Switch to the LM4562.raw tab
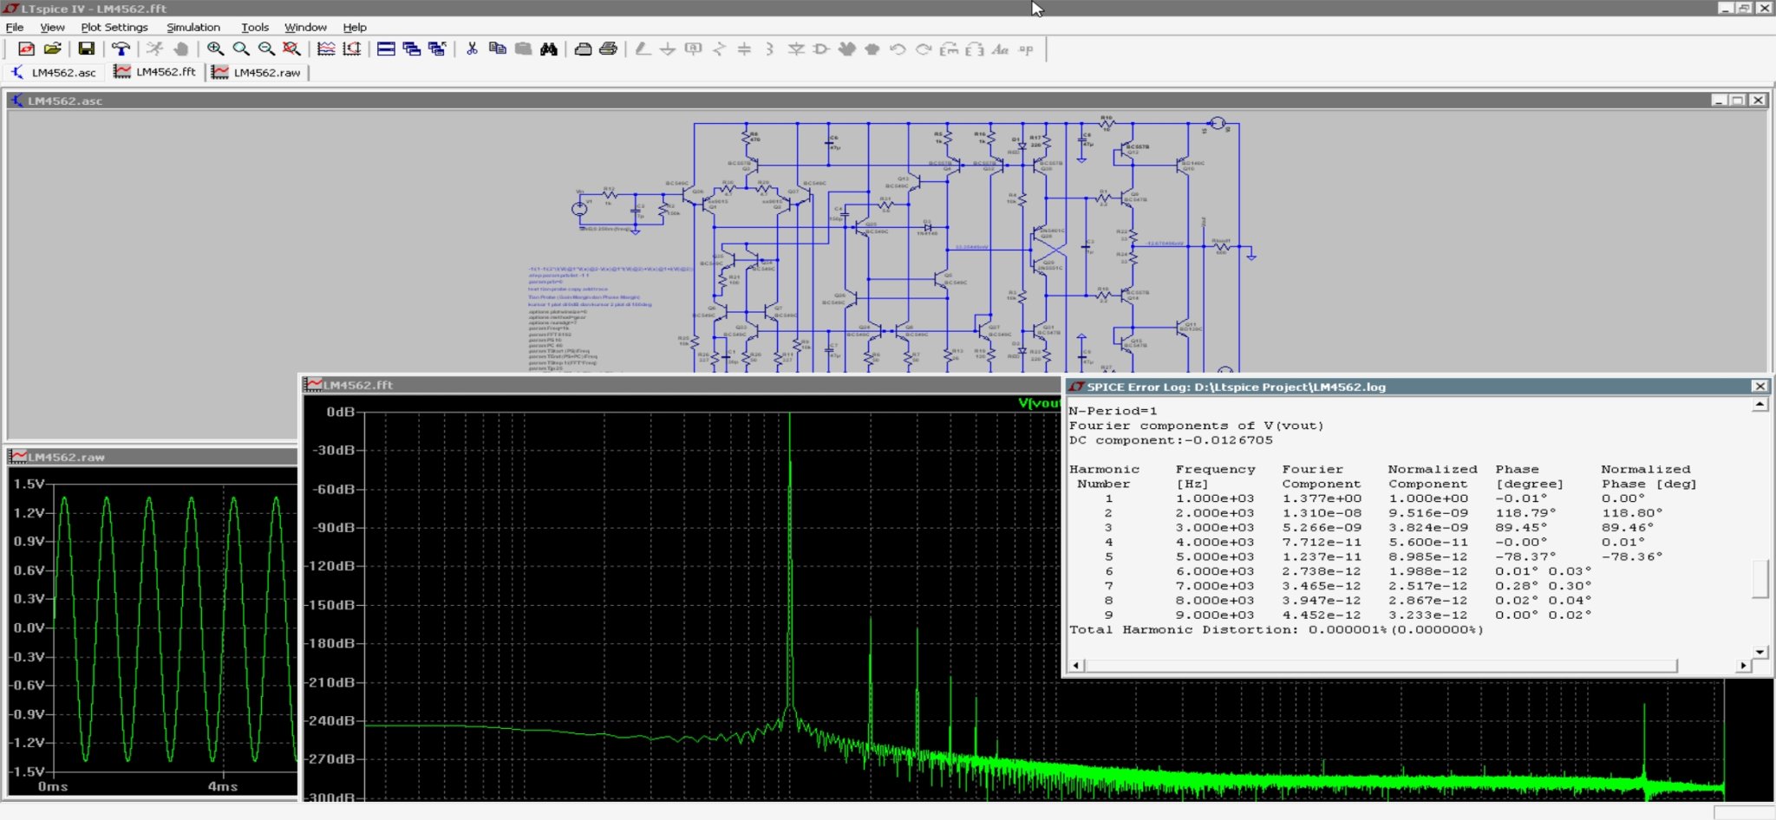Viewport: 1776px width, 820px height. (258, 73)
